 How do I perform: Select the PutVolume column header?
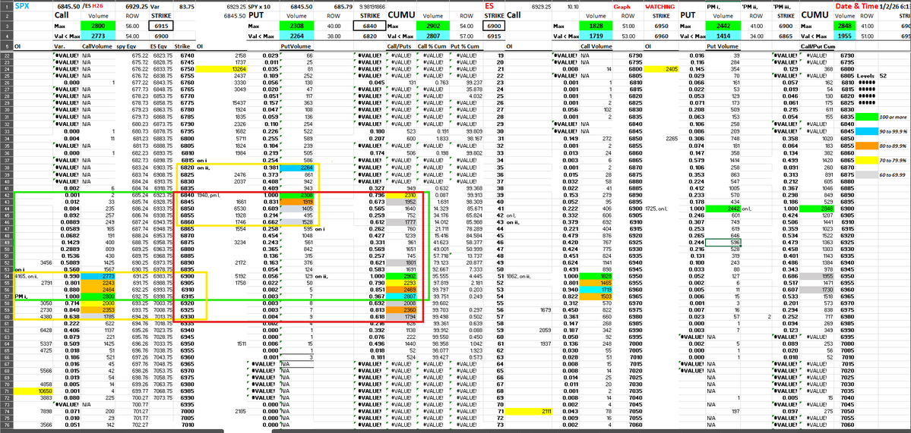(295, 45)
